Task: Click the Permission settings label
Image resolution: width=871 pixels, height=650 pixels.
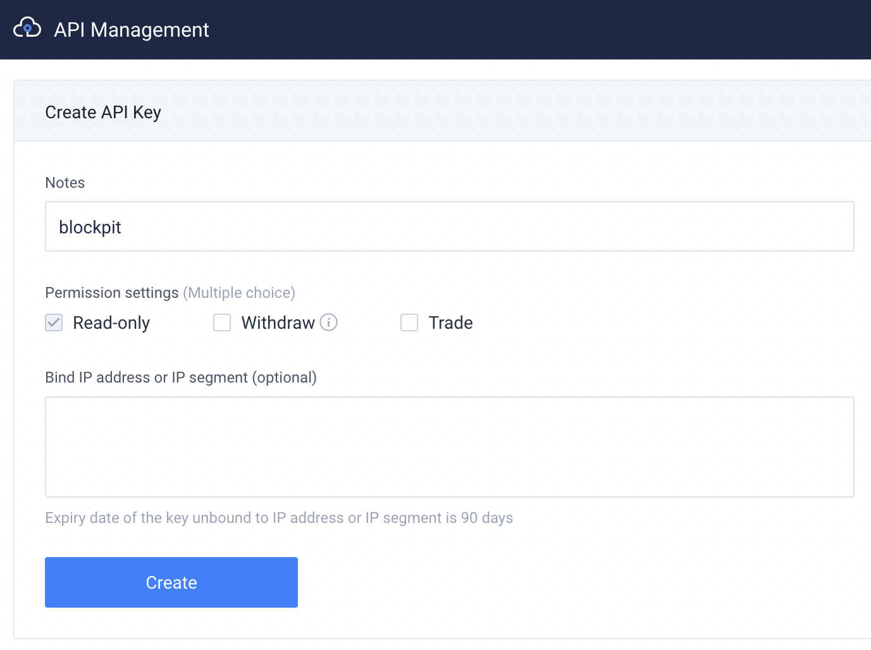Action: pyautogui.click(x=112, y=293)
